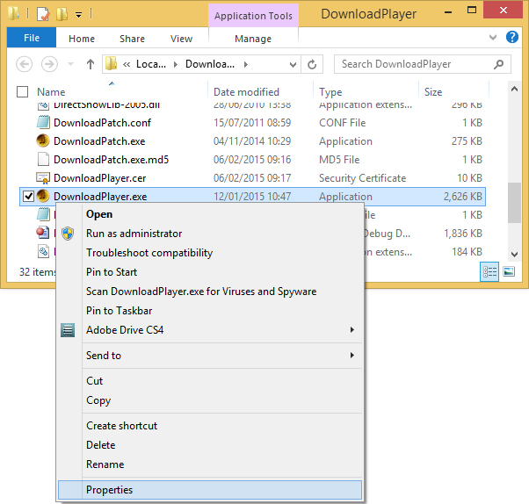Screen dimensions: 529x504
Task: Select the Debug D... file icon
Action: pos(43,233)
